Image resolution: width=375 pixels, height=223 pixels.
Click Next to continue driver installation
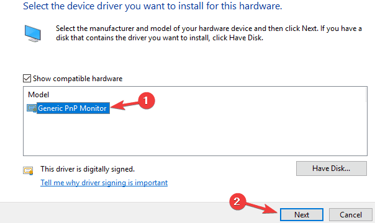(302, 215)
